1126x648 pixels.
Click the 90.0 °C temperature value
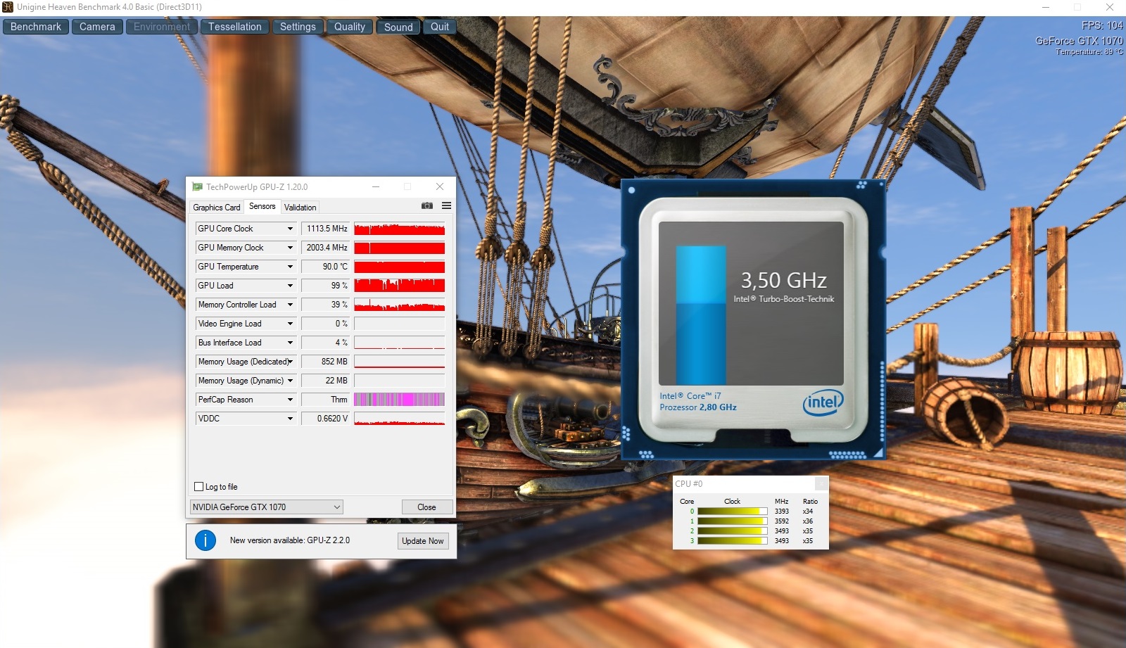tap(326, 267)
